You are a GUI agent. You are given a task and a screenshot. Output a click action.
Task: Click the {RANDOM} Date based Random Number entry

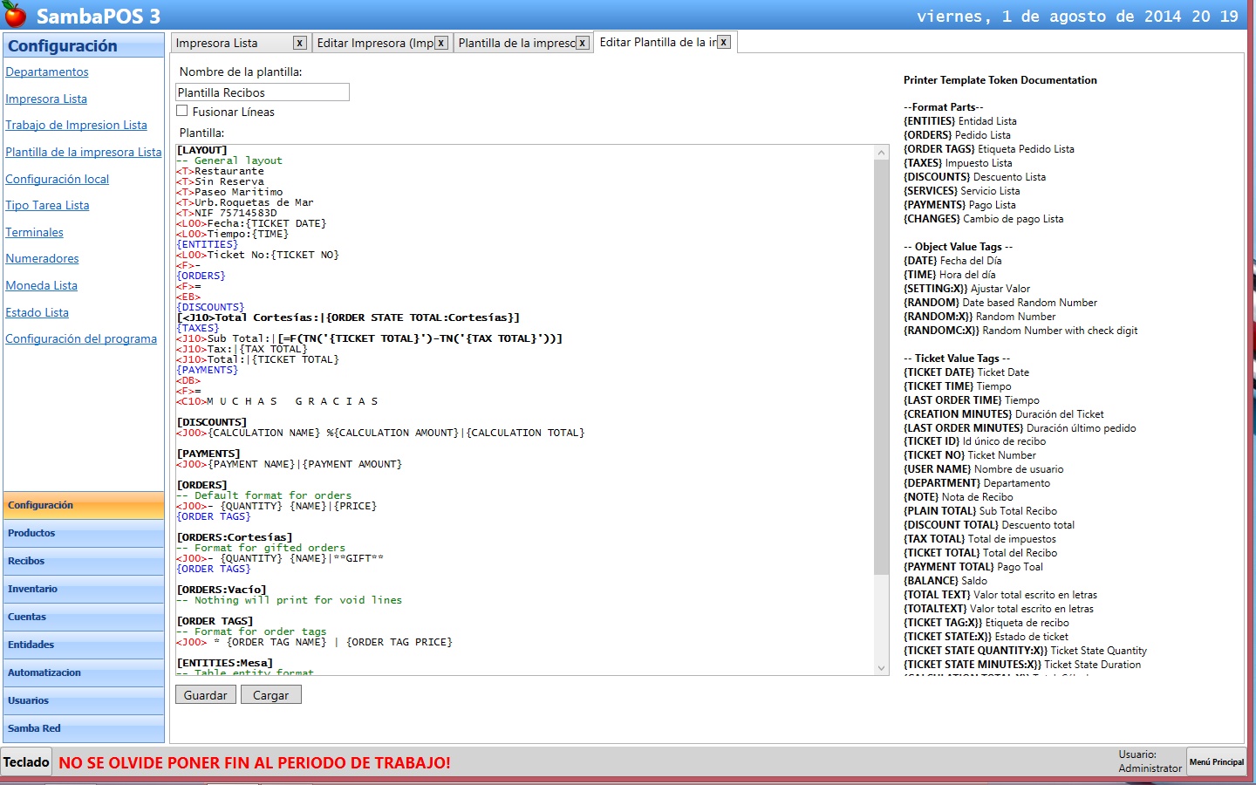pos(1000,303)
